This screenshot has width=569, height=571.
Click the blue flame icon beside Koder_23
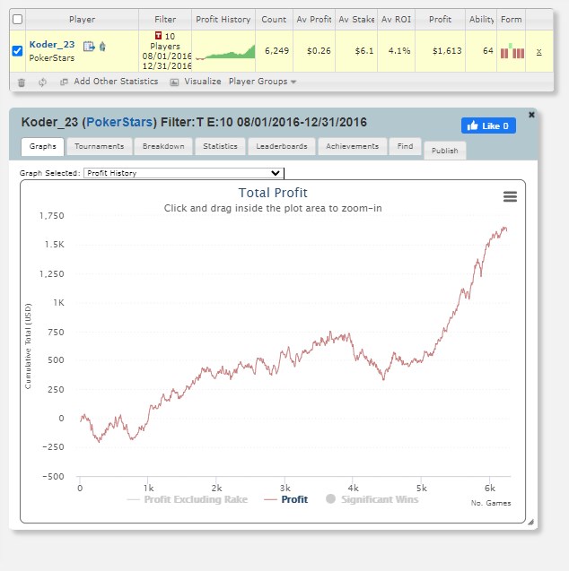click(102, 47)
